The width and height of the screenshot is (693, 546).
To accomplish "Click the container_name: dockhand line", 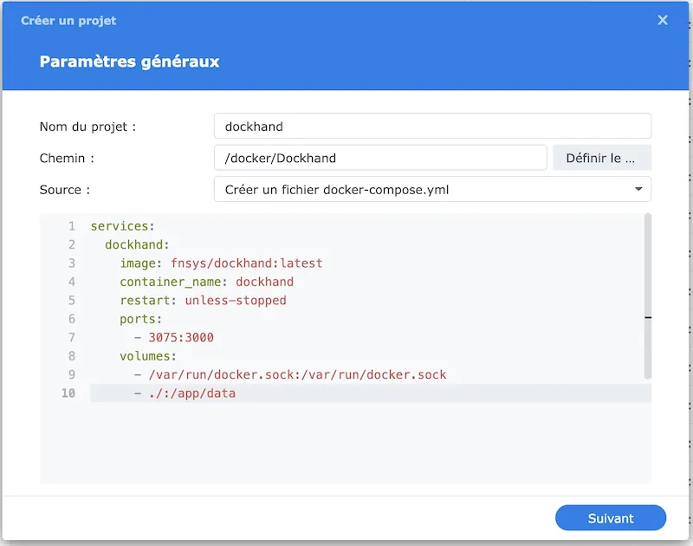I will coord(206,282).
